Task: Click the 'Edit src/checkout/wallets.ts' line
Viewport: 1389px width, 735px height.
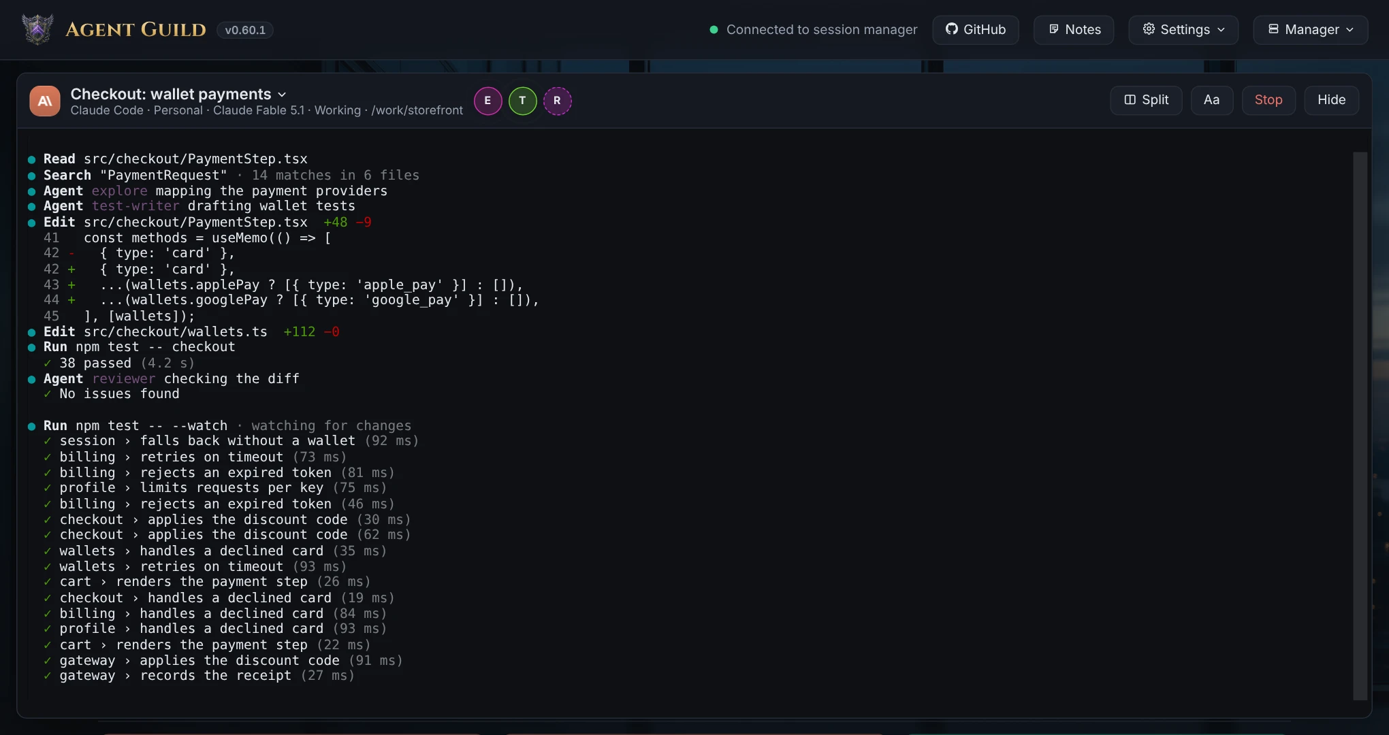Action: tap(184, 331)
